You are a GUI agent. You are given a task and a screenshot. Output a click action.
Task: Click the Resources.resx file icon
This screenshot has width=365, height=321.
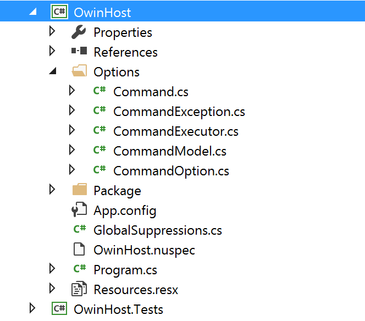pos(79,289)
